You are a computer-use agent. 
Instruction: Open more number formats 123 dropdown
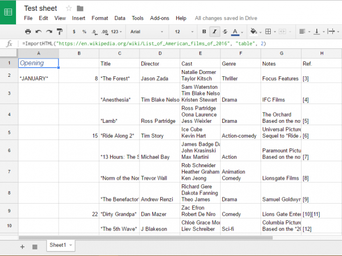click(x=116, y=32)
